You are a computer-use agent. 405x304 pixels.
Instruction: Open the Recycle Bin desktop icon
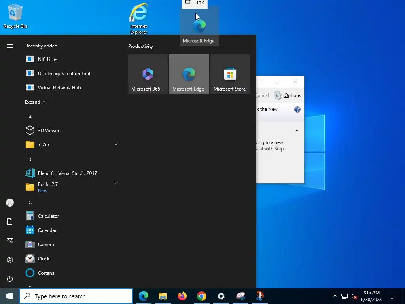coord(15,16)
